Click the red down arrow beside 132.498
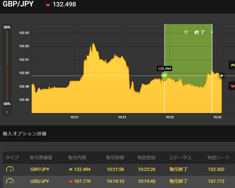 tap(48, 5)
